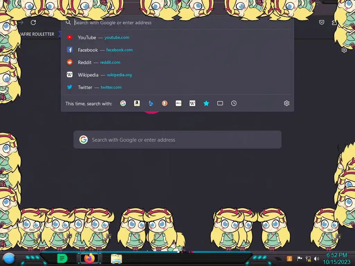The image size is (355, 266).
Task: Open the Windows Start orb
Action: 9,258
